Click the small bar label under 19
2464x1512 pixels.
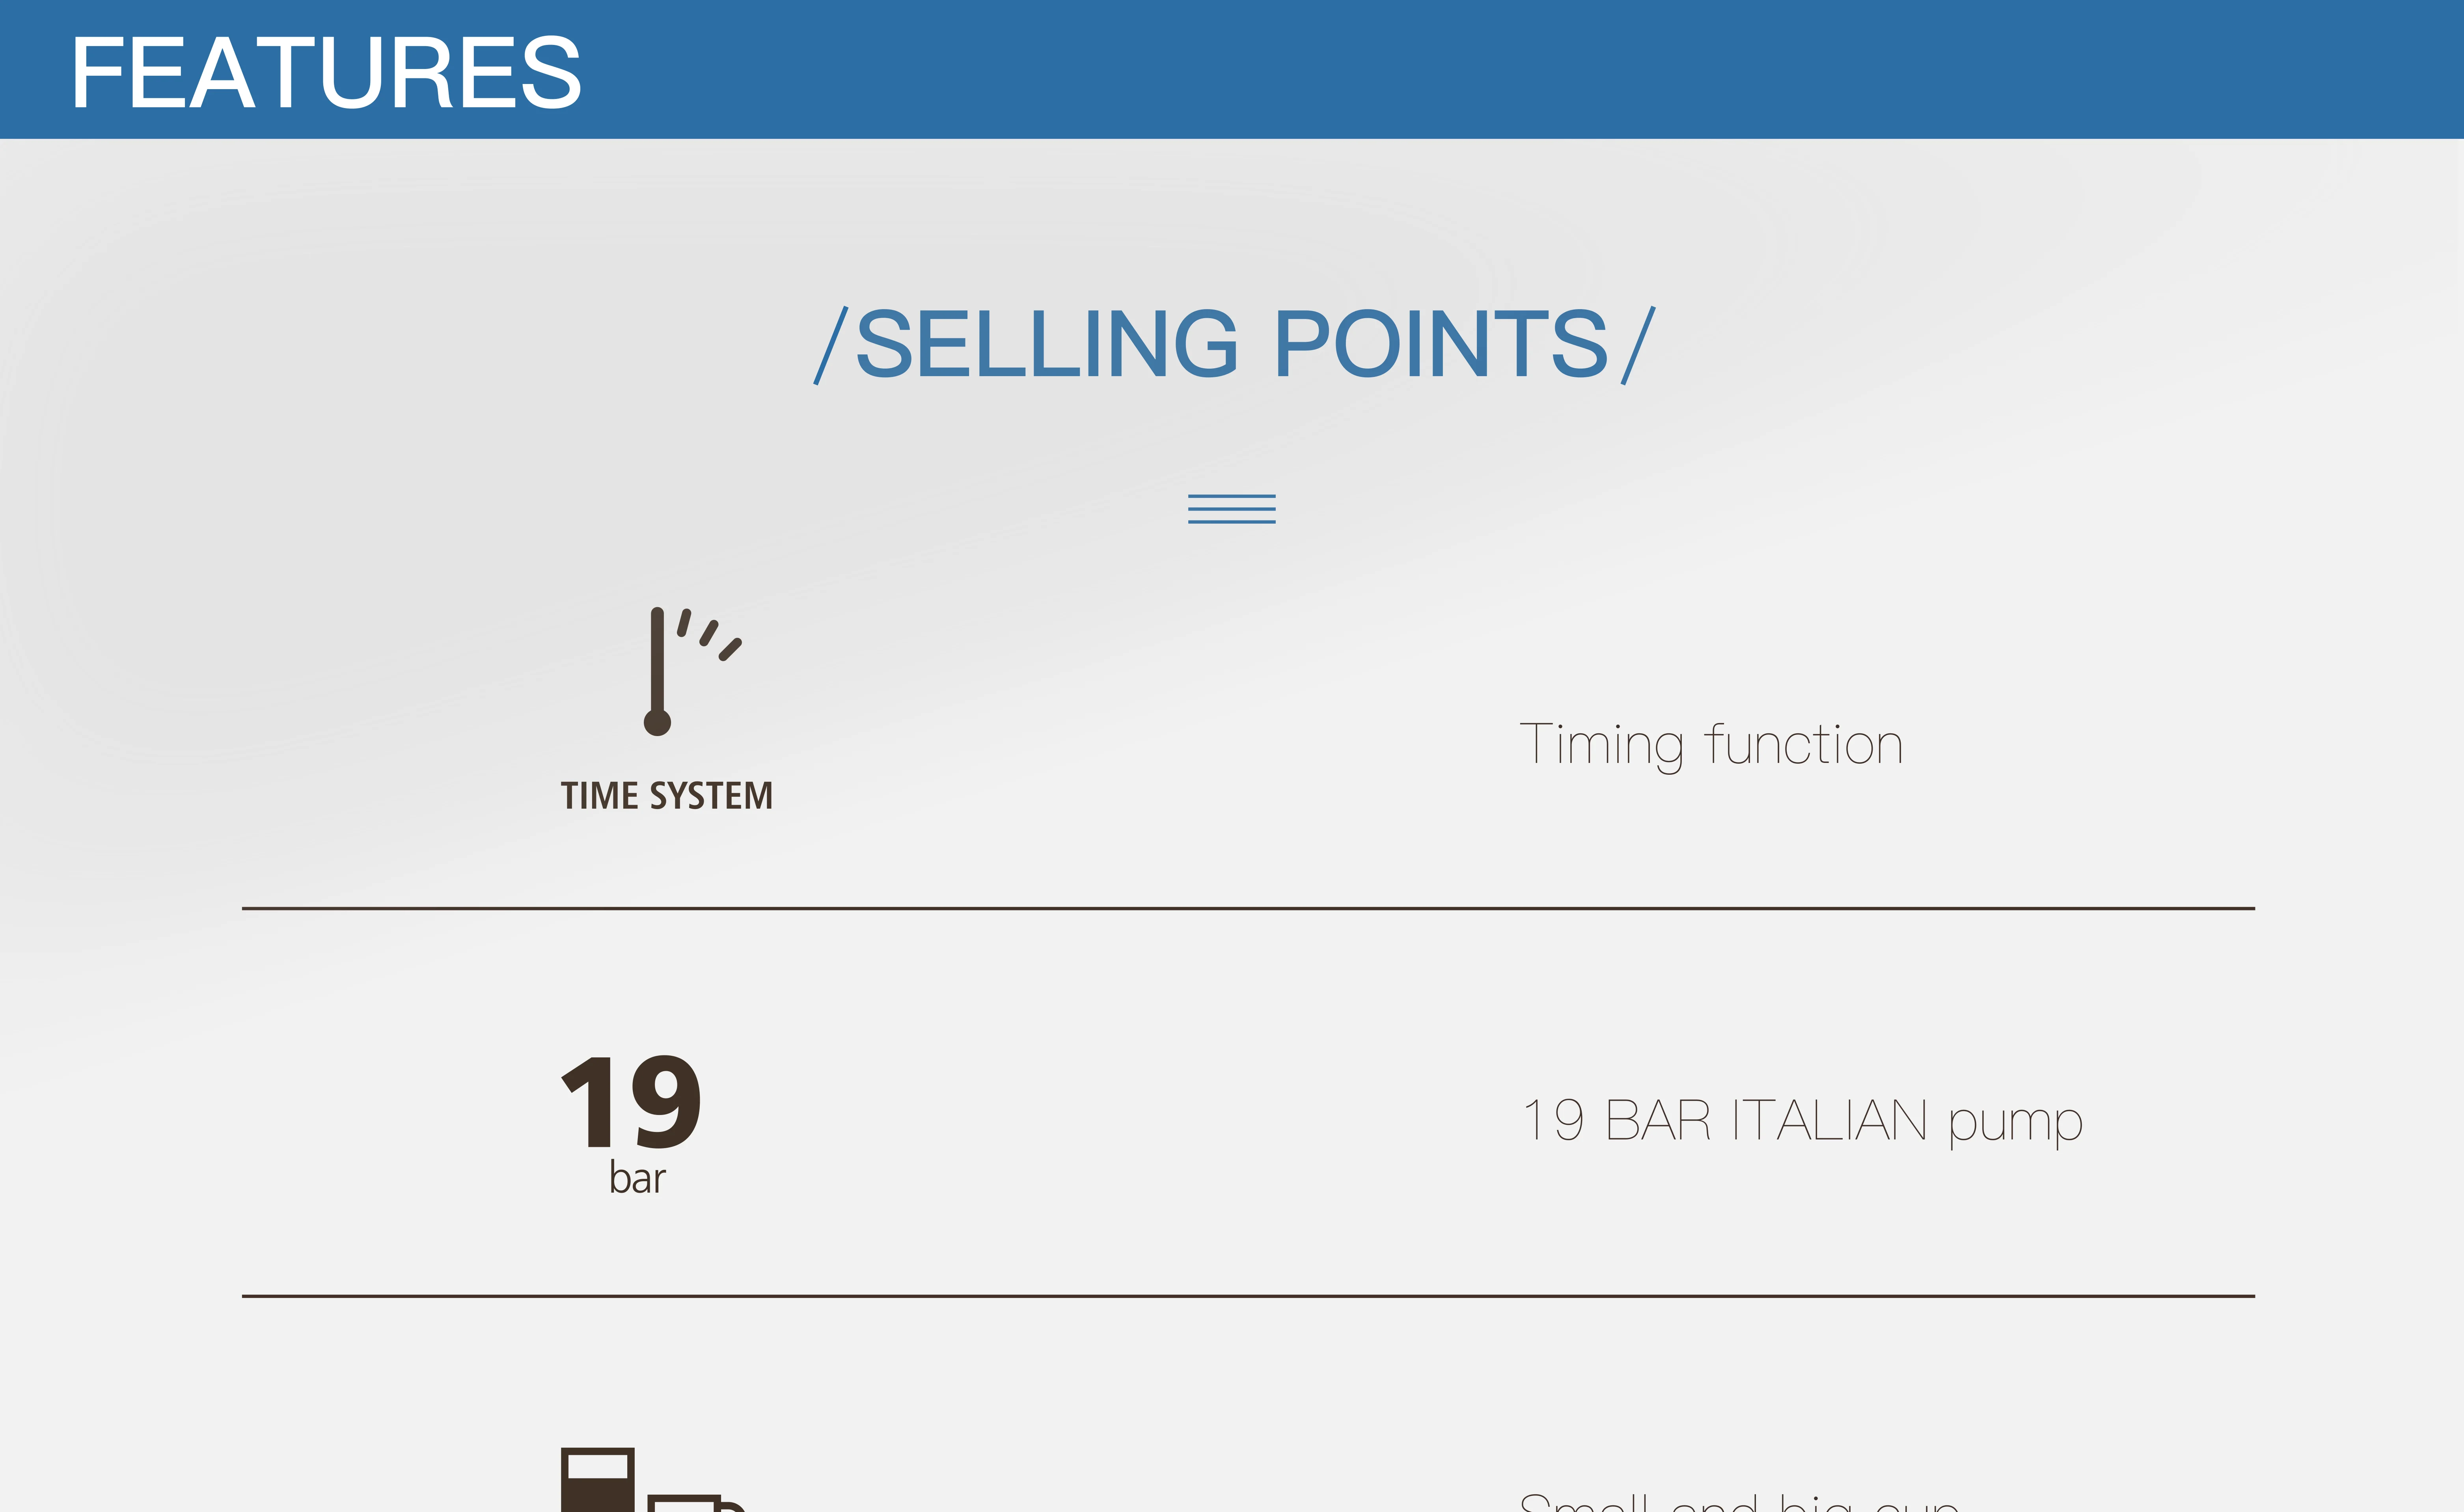pyautogui.click(x=637, y=1178)
